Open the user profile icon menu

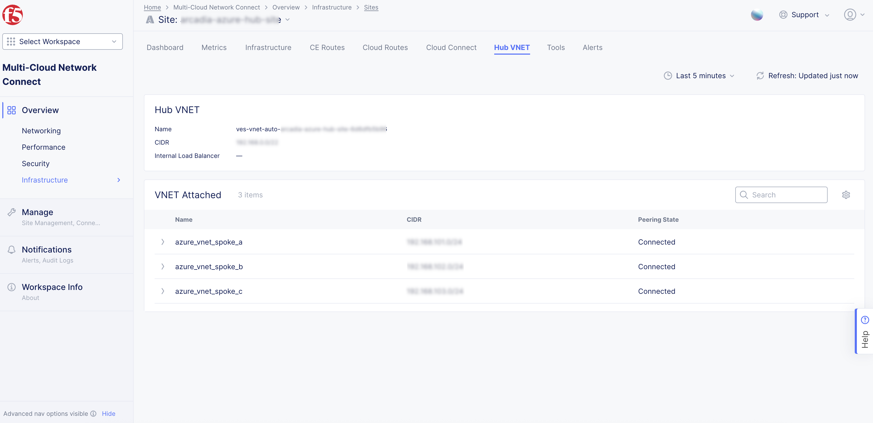pyautogui.click(x=850, y=15)
